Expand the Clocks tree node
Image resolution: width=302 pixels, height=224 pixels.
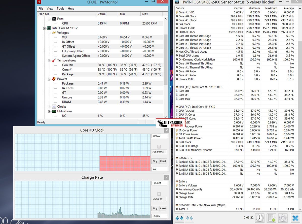[49, 107]
